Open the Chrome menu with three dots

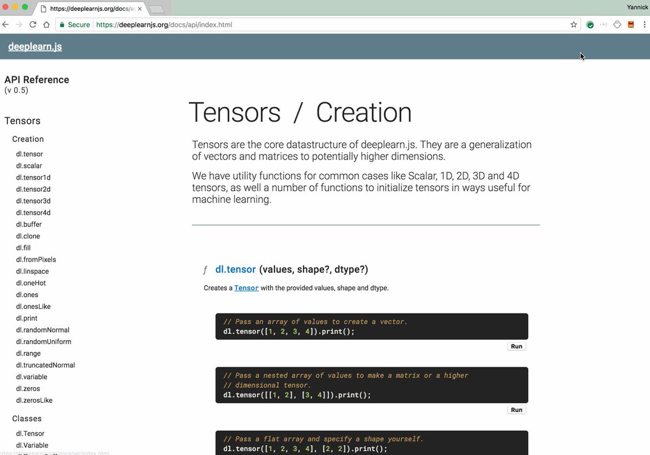pyautogui.click(x=644, y=24)
